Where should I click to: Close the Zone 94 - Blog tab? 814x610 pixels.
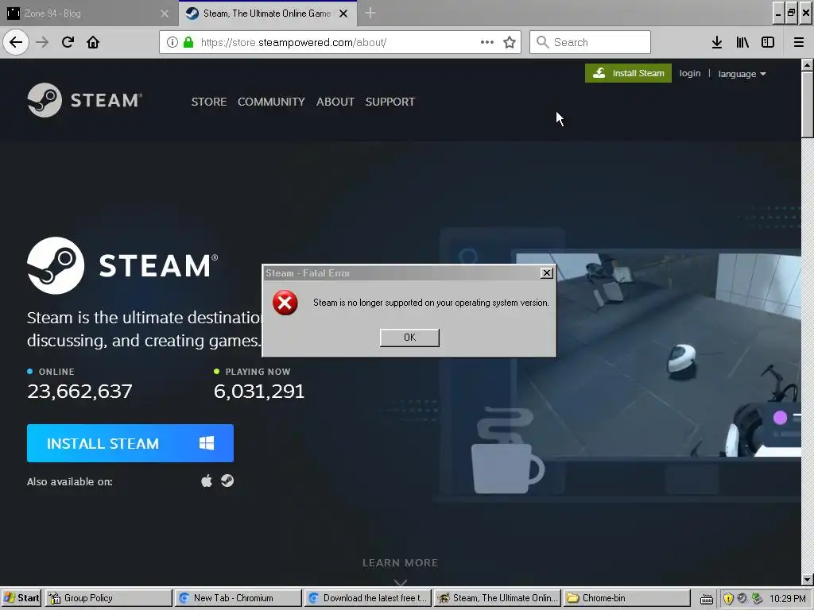coord(165,14)
